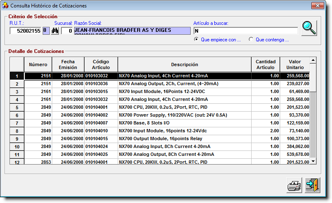This screenshot has width=332, height=203.
Task: Click article code 010104010
Action: tap(97, 131)
